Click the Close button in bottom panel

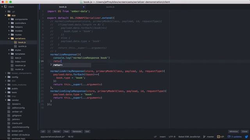245,131
